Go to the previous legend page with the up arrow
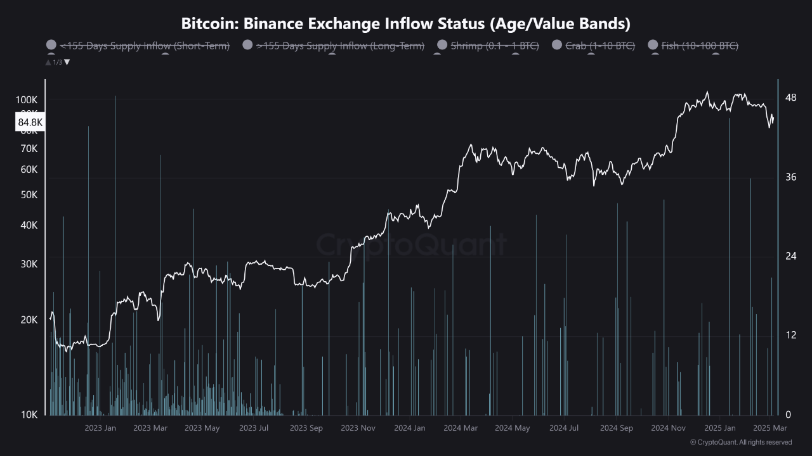 click(48, 62)
